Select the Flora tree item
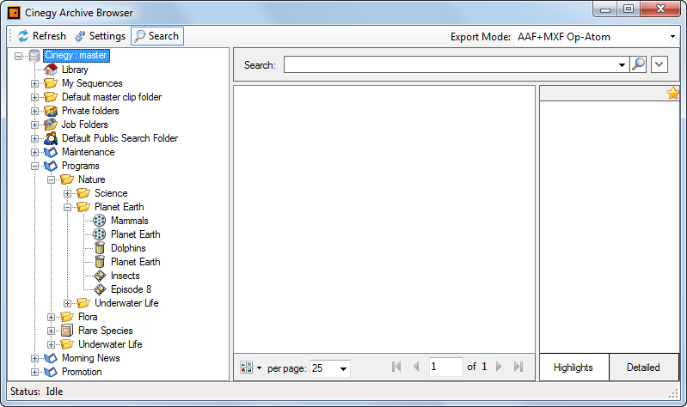The image size is (687, 407). click(88, 317)
